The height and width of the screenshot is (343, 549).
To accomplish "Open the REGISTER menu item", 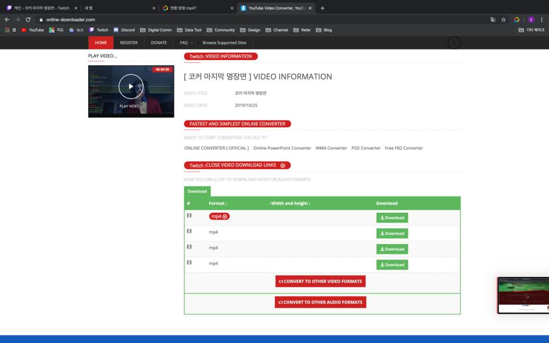I will click(129, 43).
